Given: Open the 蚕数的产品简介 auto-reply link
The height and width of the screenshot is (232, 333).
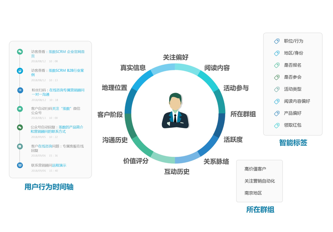Looking at the screenshot, I should [x=57, y=129].
